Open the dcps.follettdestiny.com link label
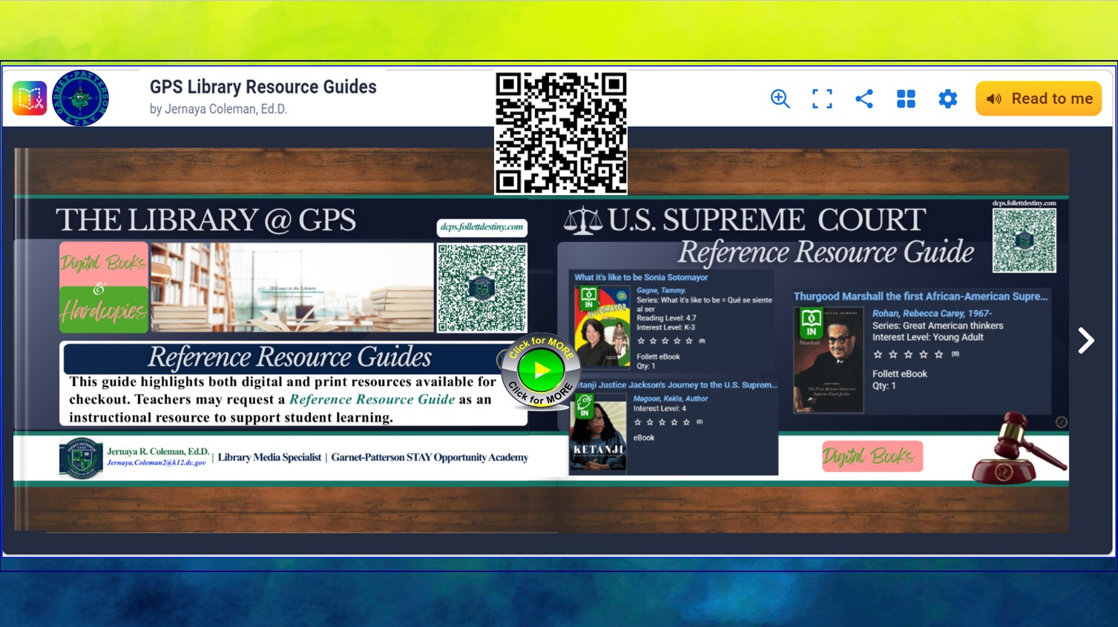Viewport: 1118px width, 627px height. point(482,227)
